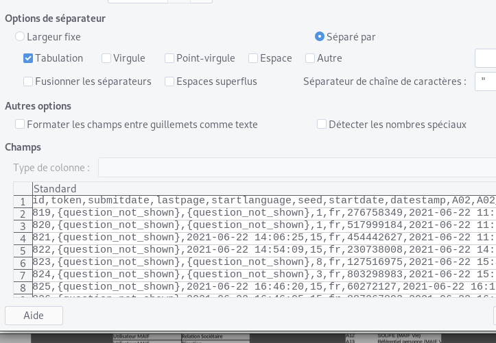Click row number 8 in Champs preview
The width and height of the screenshot is (496, 343).
23,288
